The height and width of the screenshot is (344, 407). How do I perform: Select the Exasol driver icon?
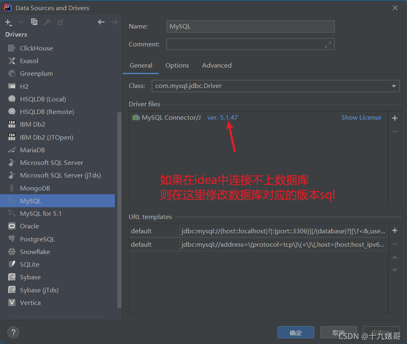pyautogui.click(x=12, y=61)
